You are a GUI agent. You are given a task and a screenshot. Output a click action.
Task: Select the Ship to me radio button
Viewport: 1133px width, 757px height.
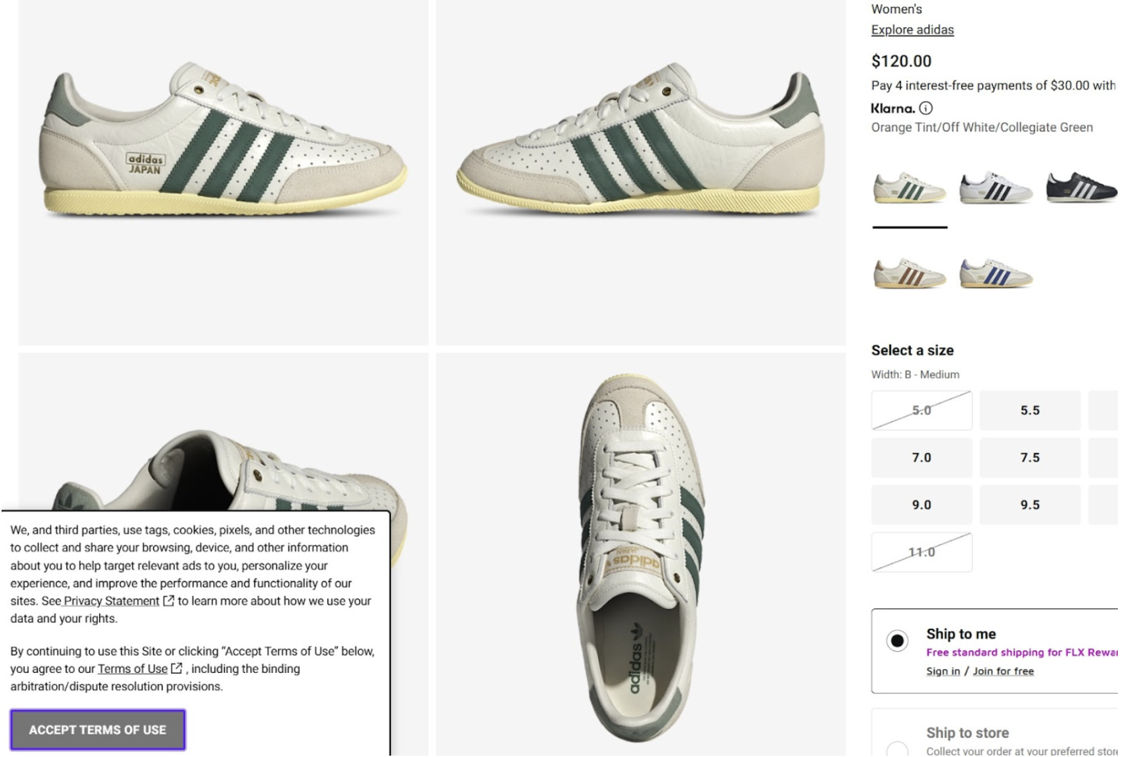[896, 641]
